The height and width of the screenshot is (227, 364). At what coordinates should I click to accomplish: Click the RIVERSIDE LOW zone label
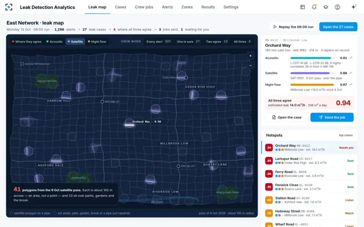(x=165, y=192)
